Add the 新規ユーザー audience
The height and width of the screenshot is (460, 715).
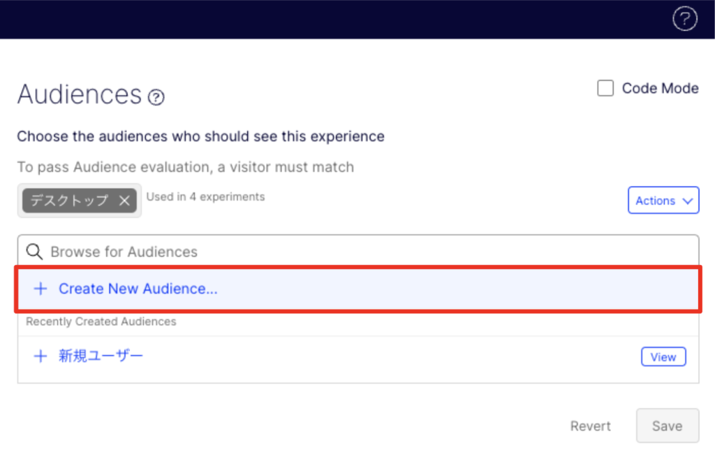coord(101,357)
